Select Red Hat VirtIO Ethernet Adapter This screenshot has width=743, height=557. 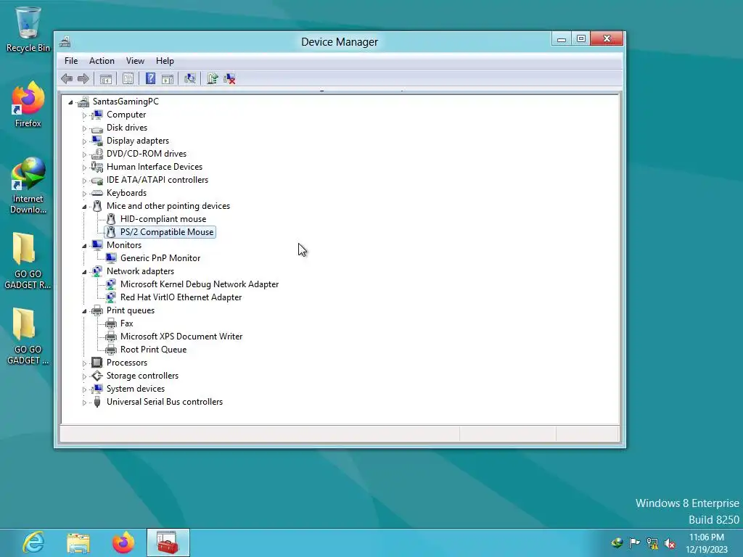181,297
